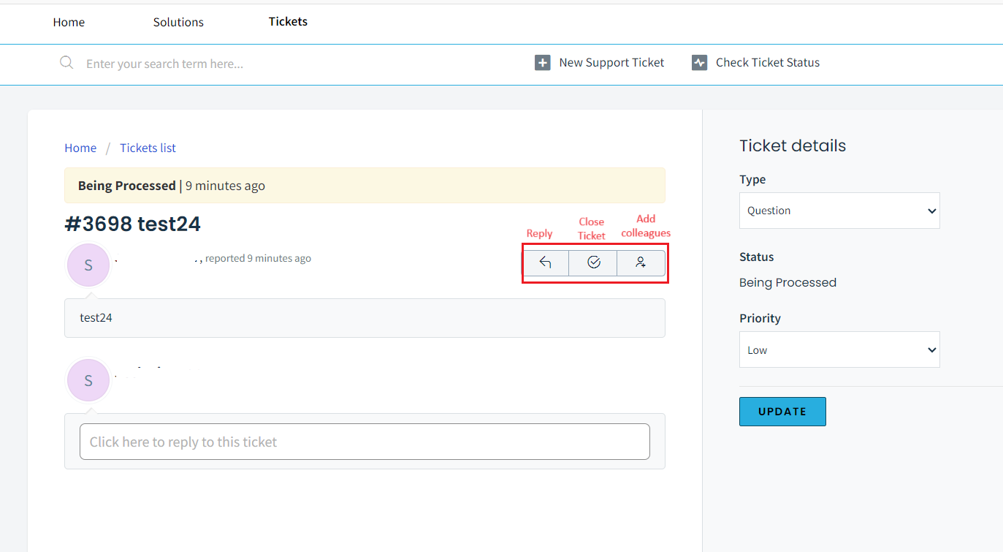Click the New Support Ticket link
The height and width of the screenshot is (552, 1003).
pyautogui.click(x=611, y=63)
